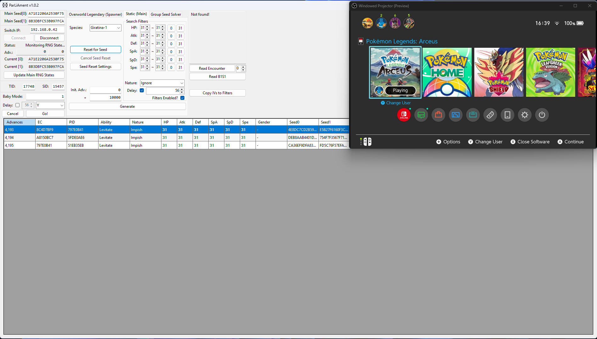This screenshot has width=597, height=339.
Task: Increase HP minimum spinner value
Action: click(147, 26)
